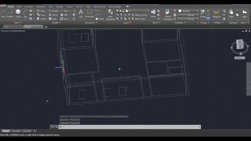Click the Erase tool icon in Modify panel
The width and height of the screenshot is (251, 141).
pyautogui.click(x=74, y=11)
